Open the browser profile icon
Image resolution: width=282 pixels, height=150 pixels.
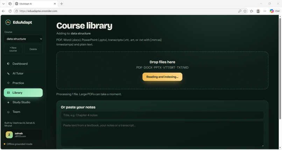coord(258,11)
